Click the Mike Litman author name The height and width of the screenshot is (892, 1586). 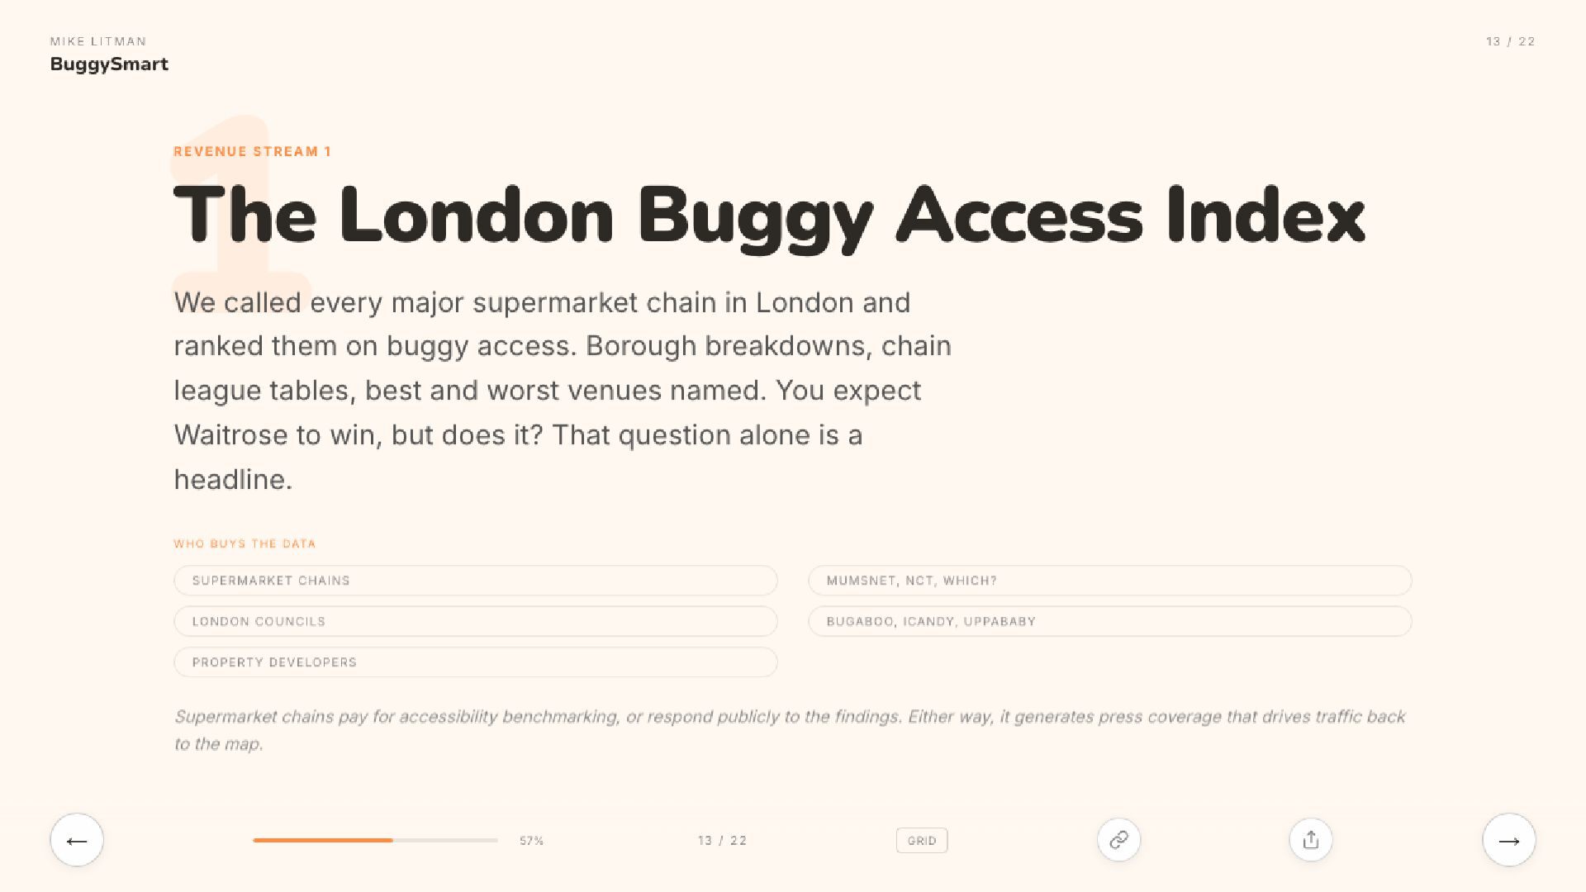[98, 41]
